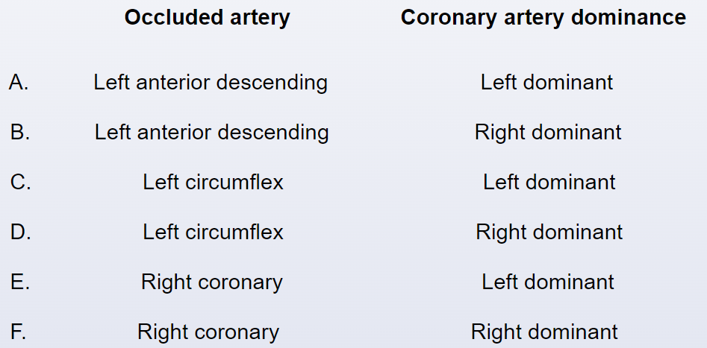Click the Occluded artery column header

point(208,18)
